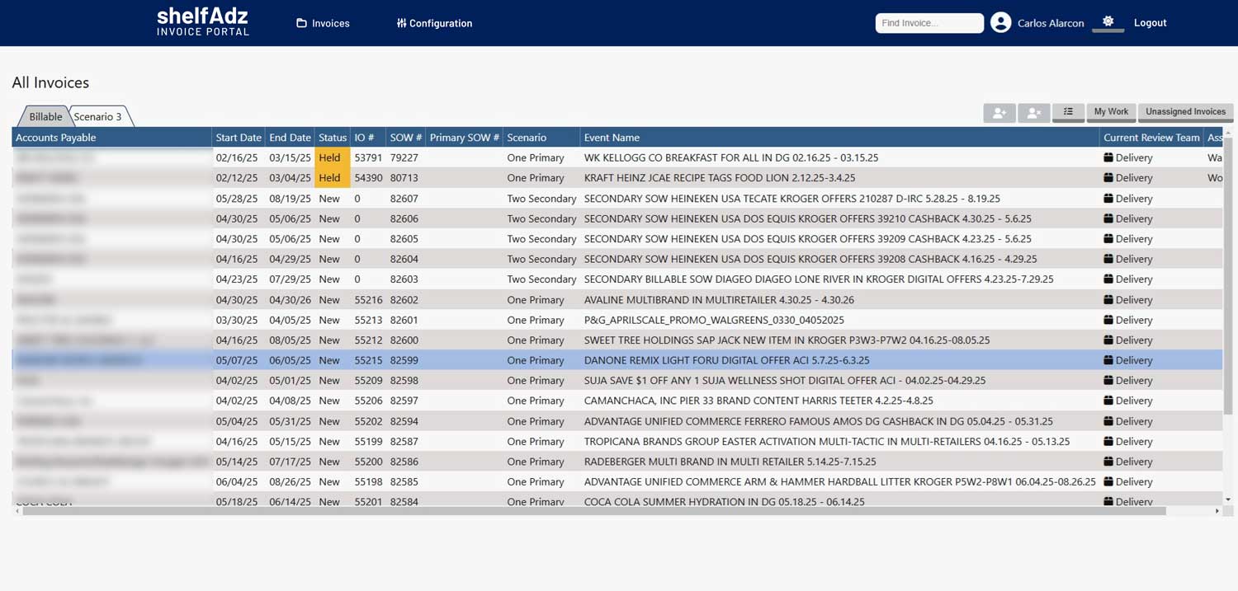Select Dos Equis Kroger Offers 39209 event

point(807,239)
